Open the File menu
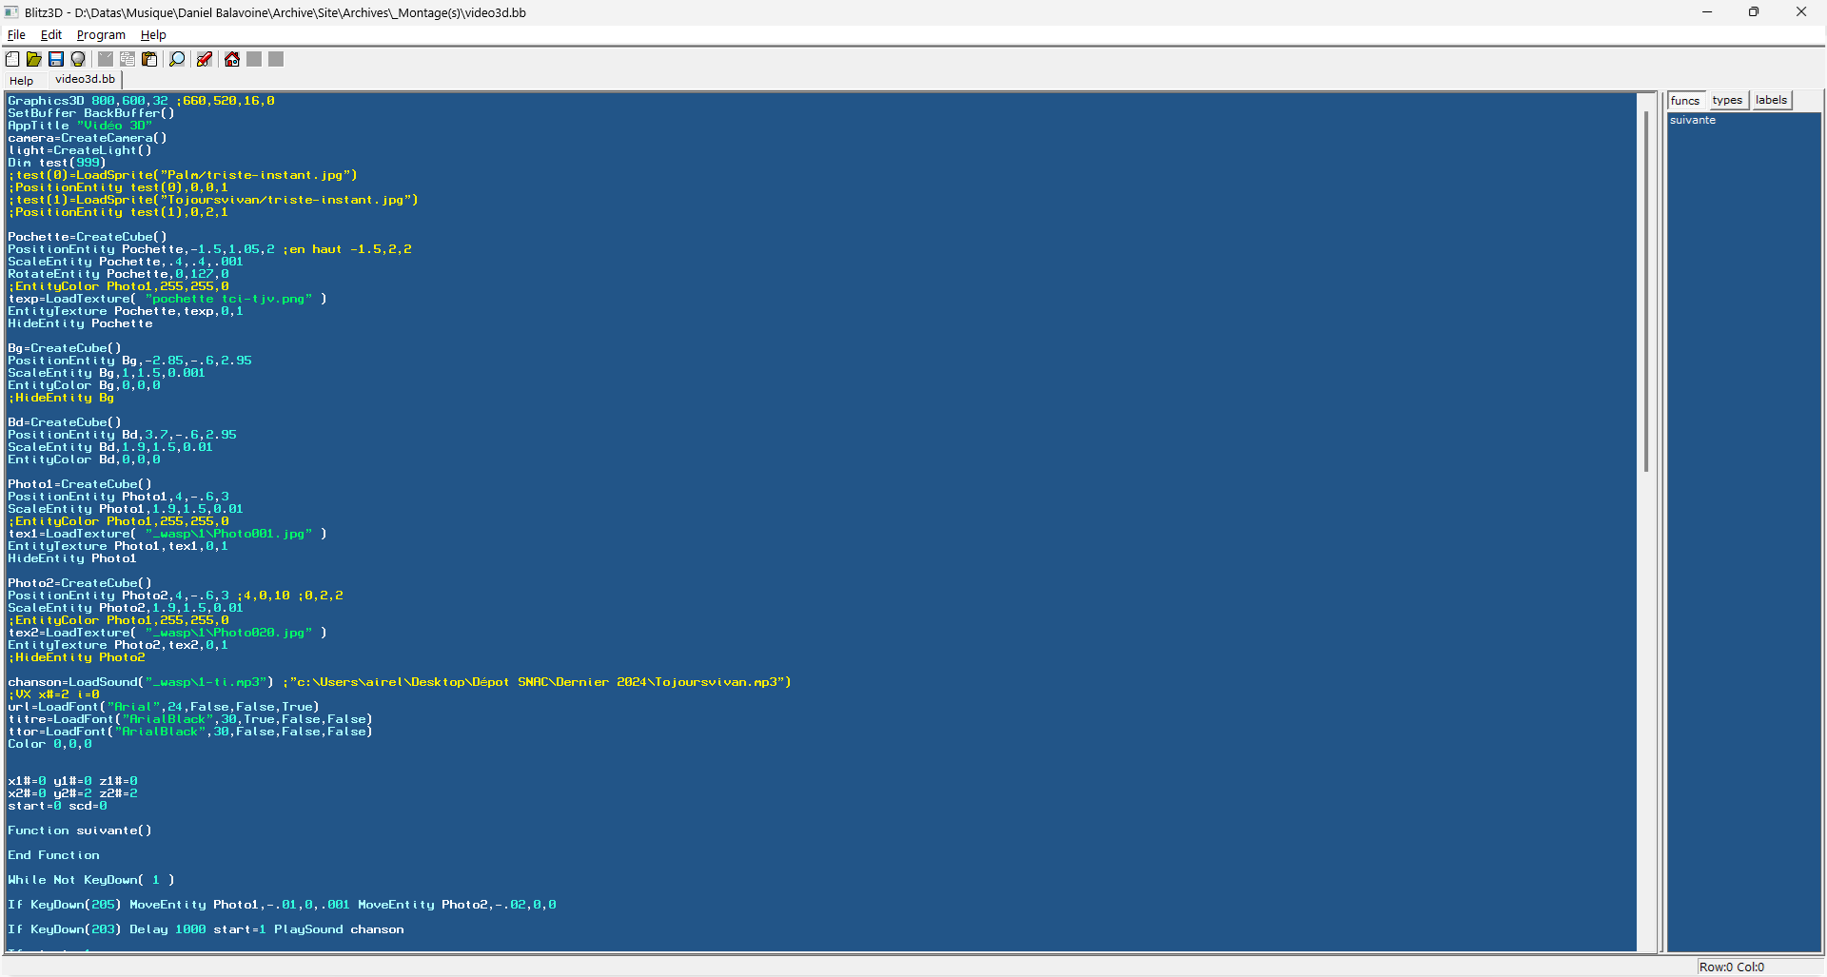The height and width of the screenshot is (977, 1827). pos(16,35)
